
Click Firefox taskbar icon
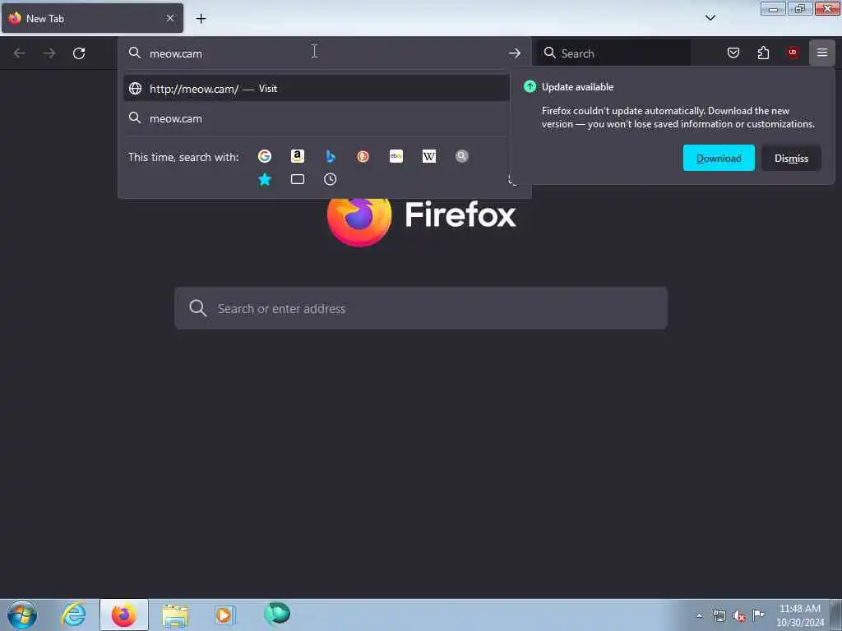pyautogui.click(x=124, y=615)
